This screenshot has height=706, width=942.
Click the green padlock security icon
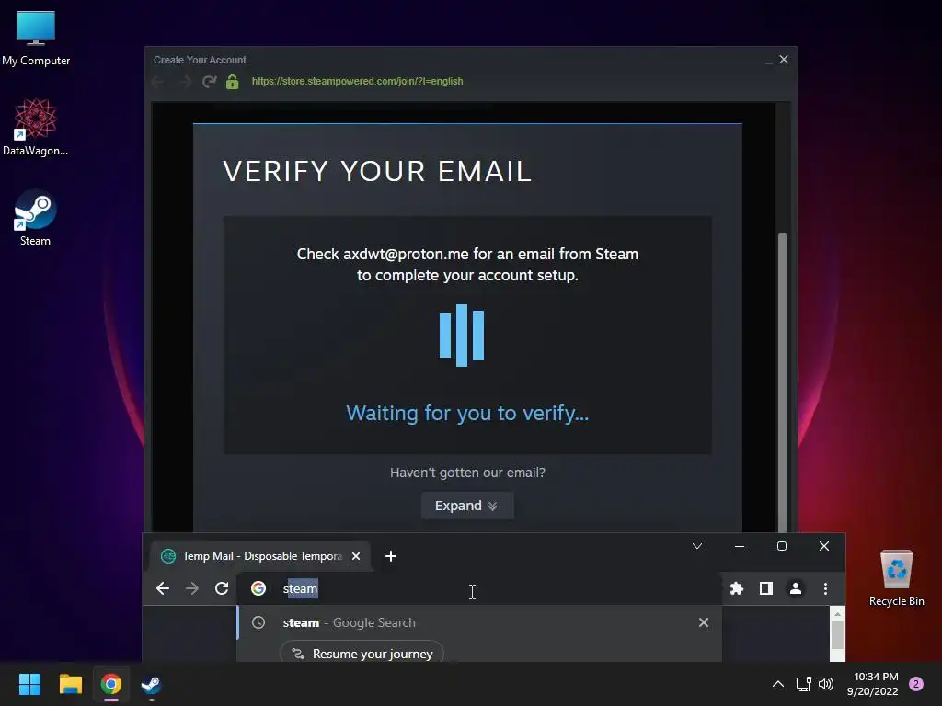click(233, 82)
